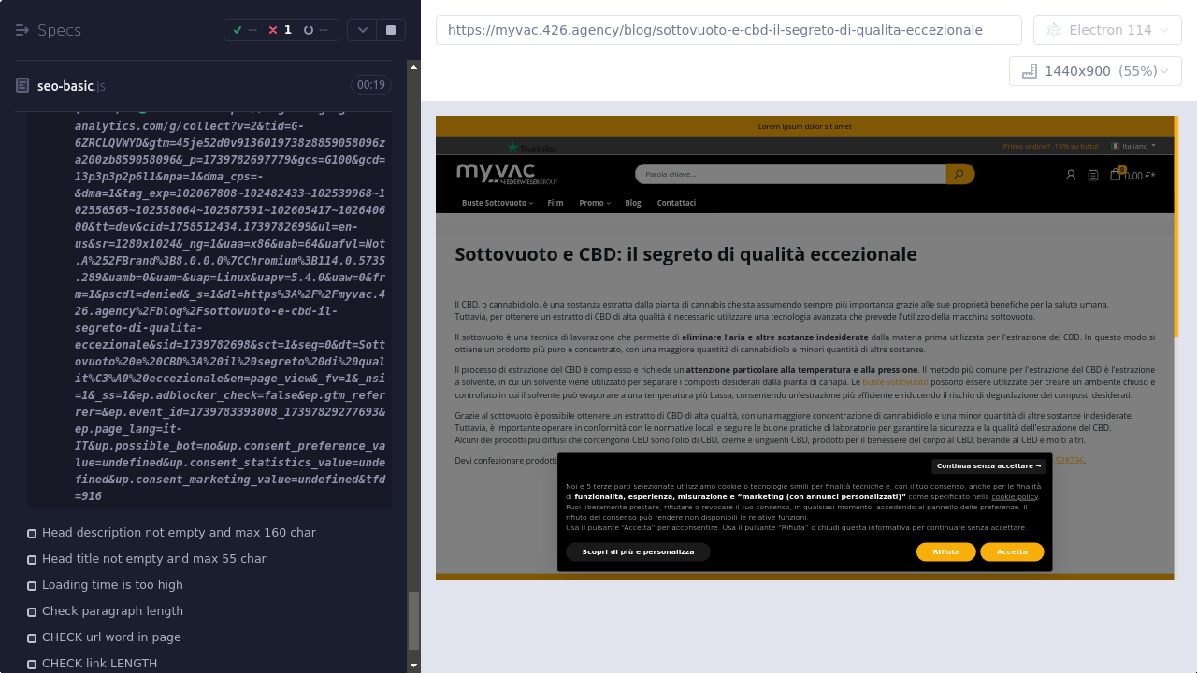The image size is (1197, 673).
Task: Open the shopping cart icon
Action: click(1115, 174)
